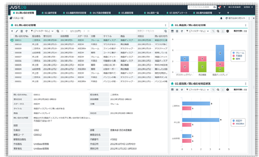Click the filter reset button
The width and height of the screenshot is (259, 157).
(235, 18)
